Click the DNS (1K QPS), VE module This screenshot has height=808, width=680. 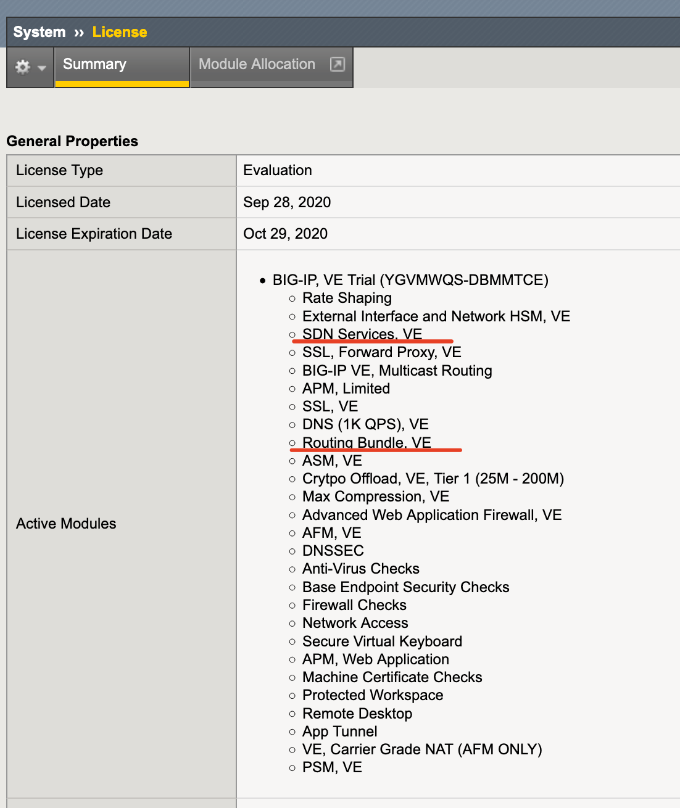(365, 424)
